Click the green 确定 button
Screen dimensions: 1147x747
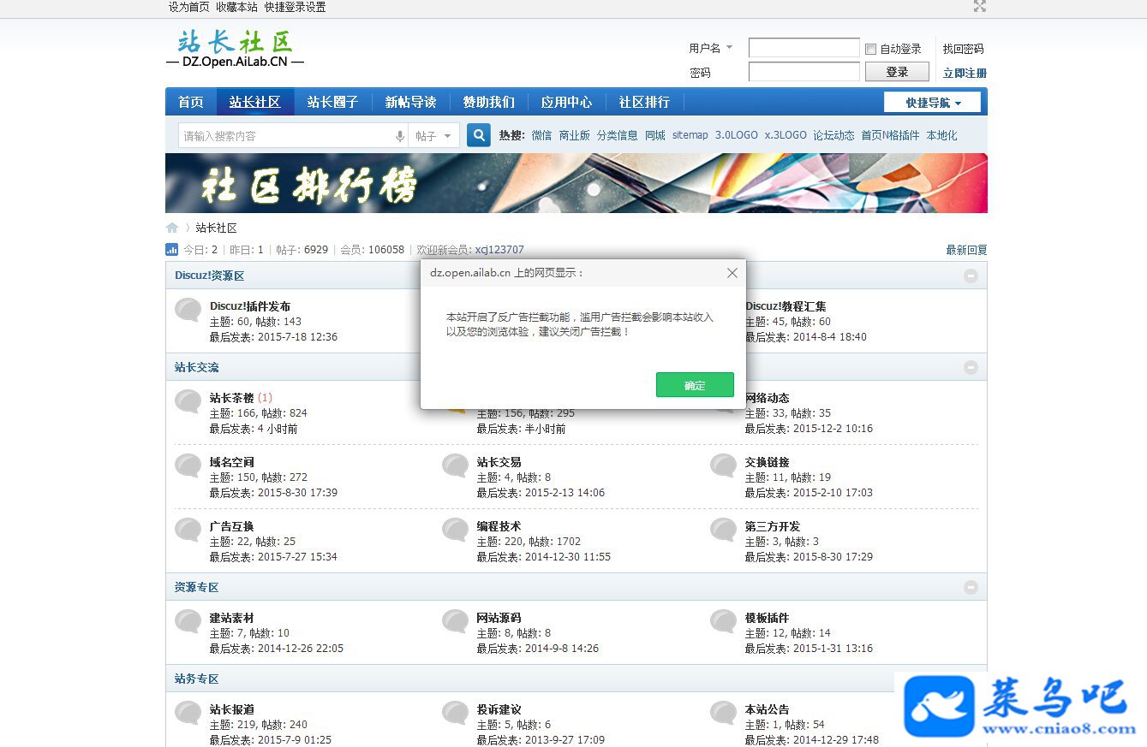pyautogui.click(x=695, y=385)
